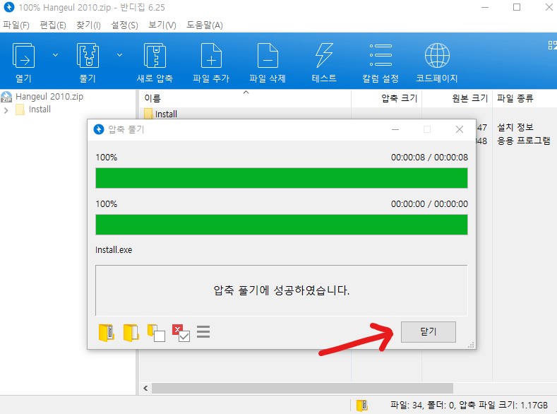
Task: Open the 보기(V) menu
Action: tap(162, 25)
